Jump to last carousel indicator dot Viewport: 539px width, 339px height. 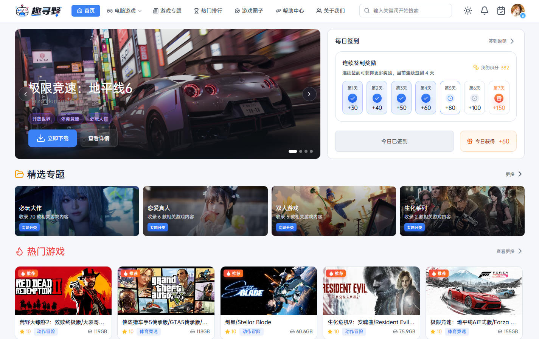click(311, 151)
